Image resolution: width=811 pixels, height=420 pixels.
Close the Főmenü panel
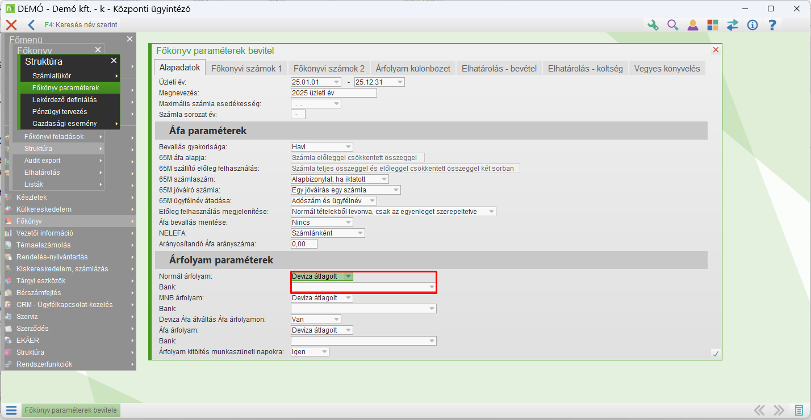pyautogui.click(x=129, y=39)
